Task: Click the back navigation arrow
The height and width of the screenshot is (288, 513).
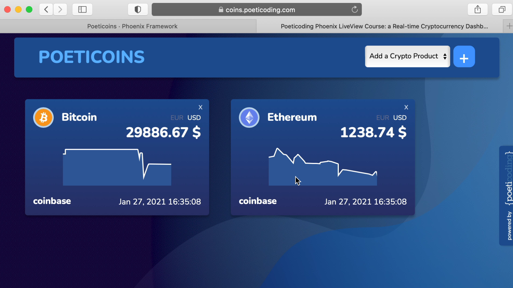Action: 46,9
